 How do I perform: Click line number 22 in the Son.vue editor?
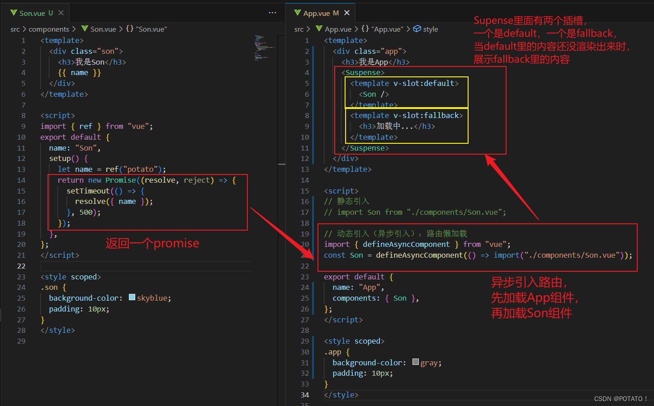(x=21, y=266)
